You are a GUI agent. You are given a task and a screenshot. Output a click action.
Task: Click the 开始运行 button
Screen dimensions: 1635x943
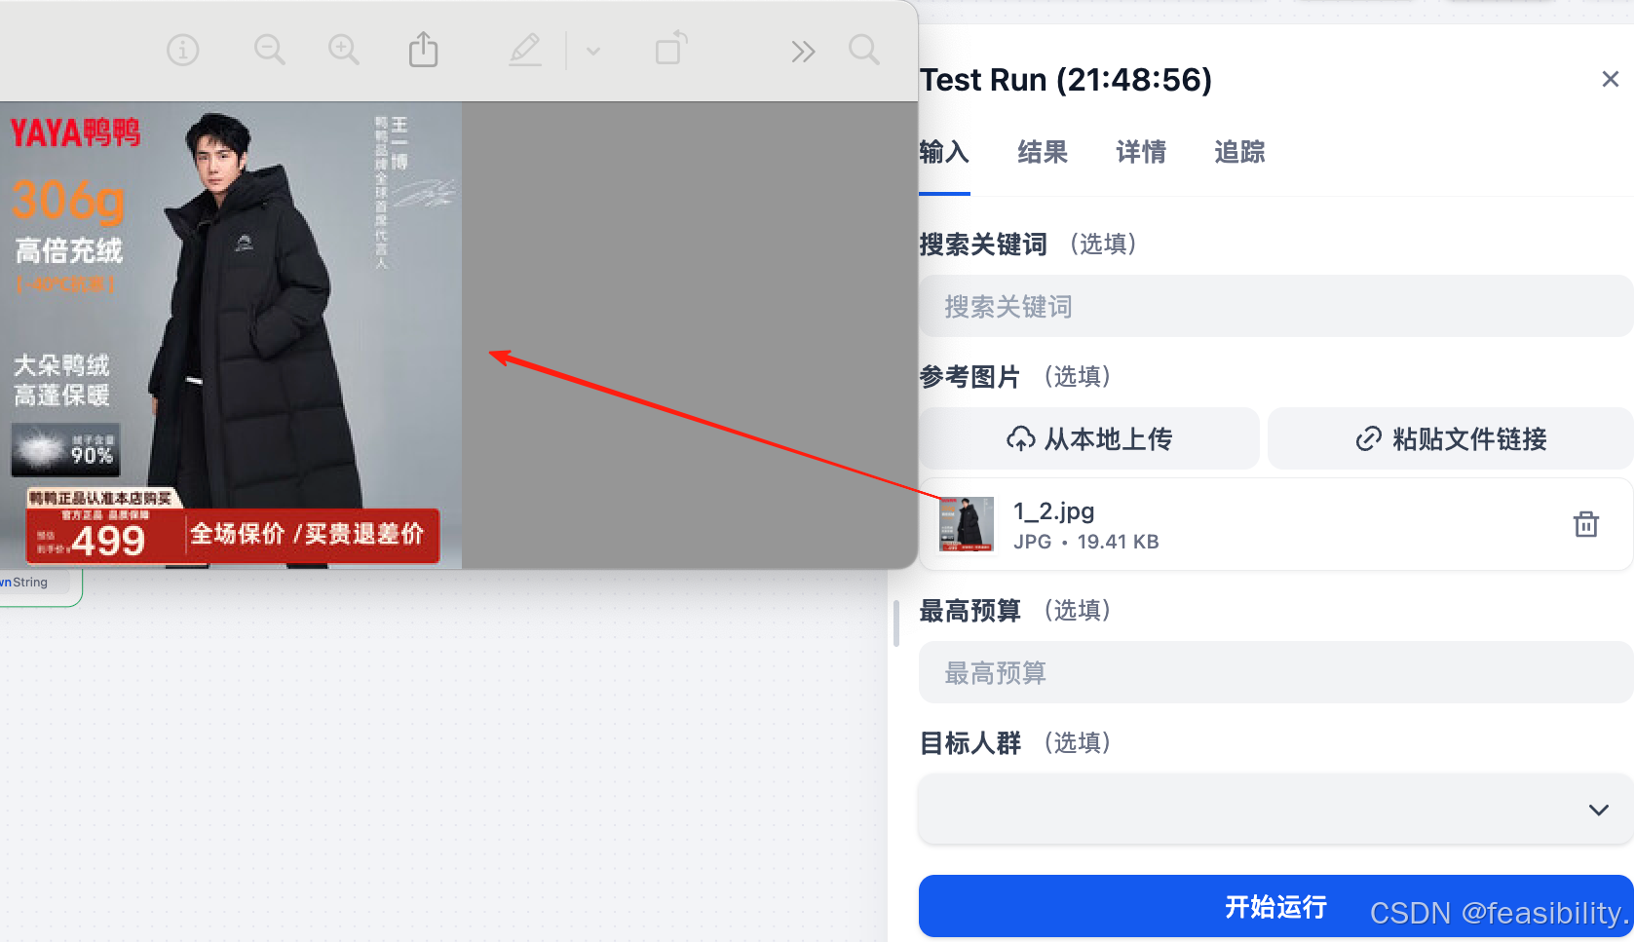(1275, 906)
